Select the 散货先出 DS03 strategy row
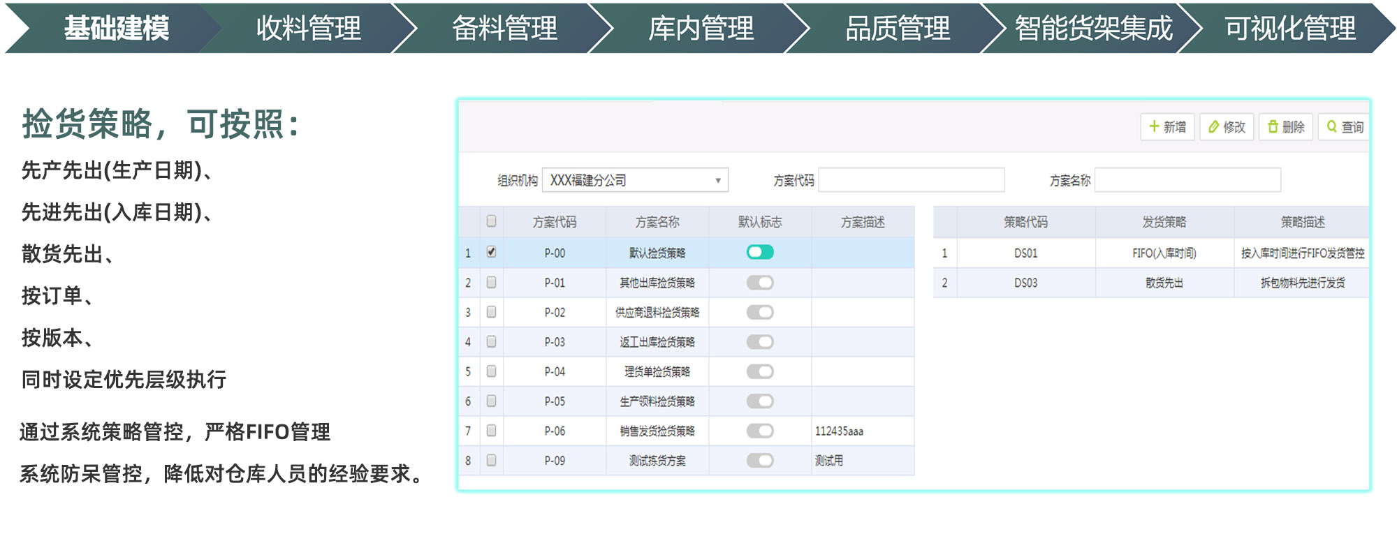Screen dimensions: 1397x534 (1164, 283)
